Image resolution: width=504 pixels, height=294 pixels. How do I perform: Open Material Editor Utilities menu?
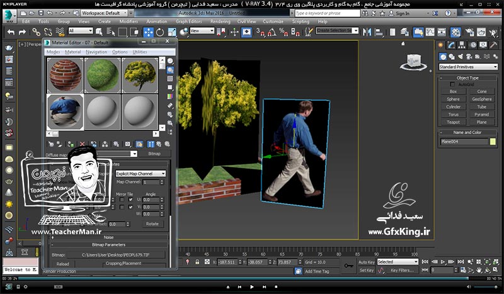coord(139,52)
